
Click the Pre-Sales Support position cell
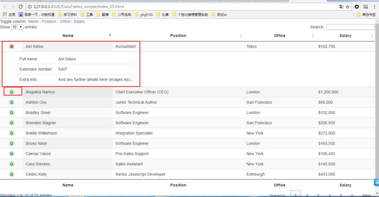(178, 154)
